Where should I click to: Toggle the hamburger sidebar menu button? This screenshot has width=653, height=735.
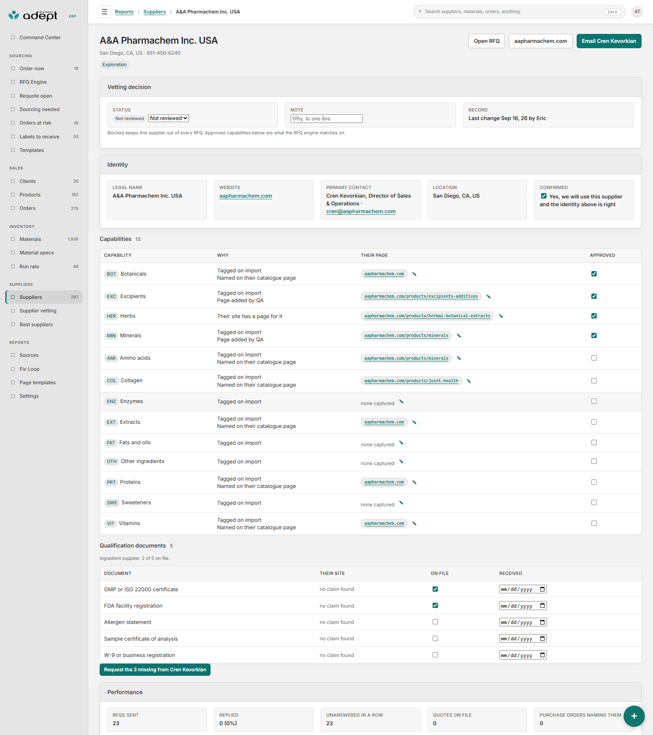(x=104, y=12)
